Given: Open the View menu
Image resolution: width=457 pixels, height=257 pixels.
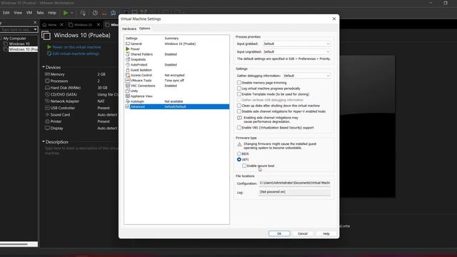Looking at the screenshot, I should [18, 13].
